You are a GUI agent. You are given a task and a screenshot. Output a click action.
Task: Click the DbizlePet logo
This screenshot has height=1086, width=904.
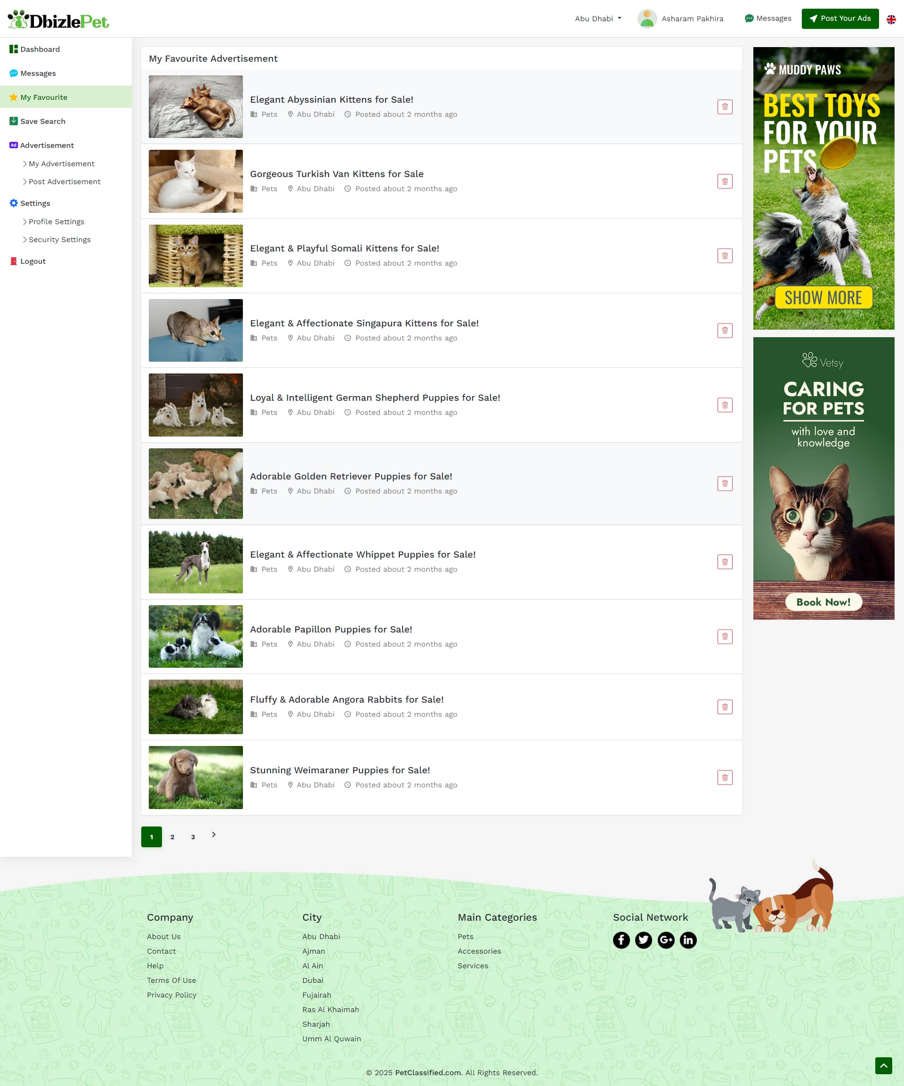point(58,19)
